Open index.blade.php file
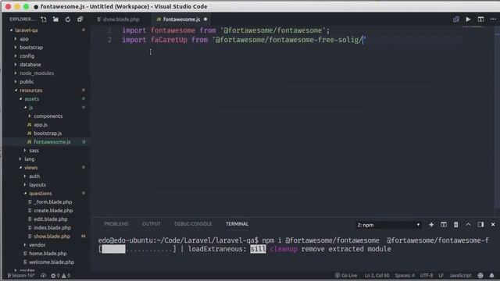Screen dimensions: 500x281 point(52,228)
